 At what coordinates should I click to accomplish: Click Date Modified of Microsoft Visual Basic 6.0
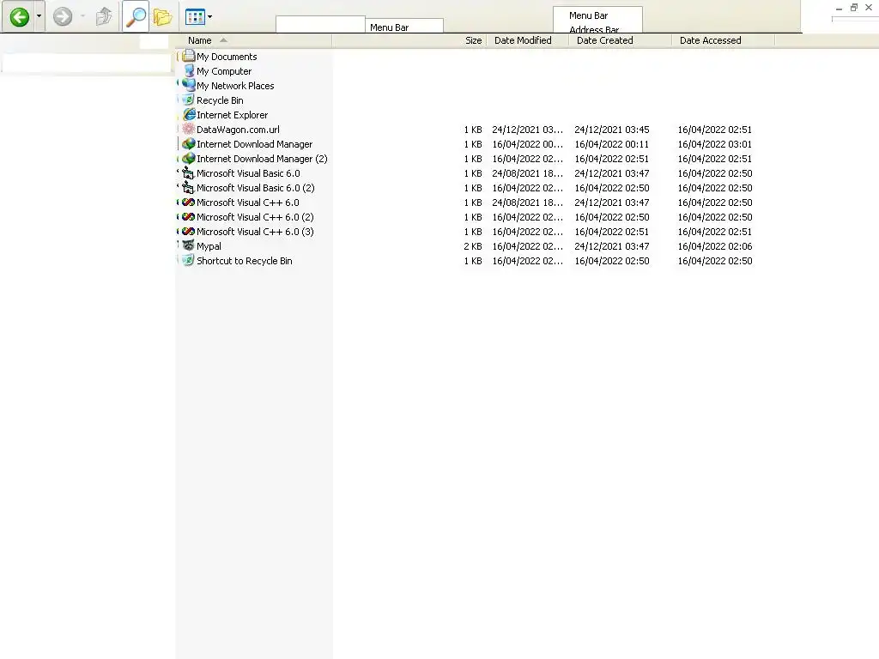click(x=528, y=173)
